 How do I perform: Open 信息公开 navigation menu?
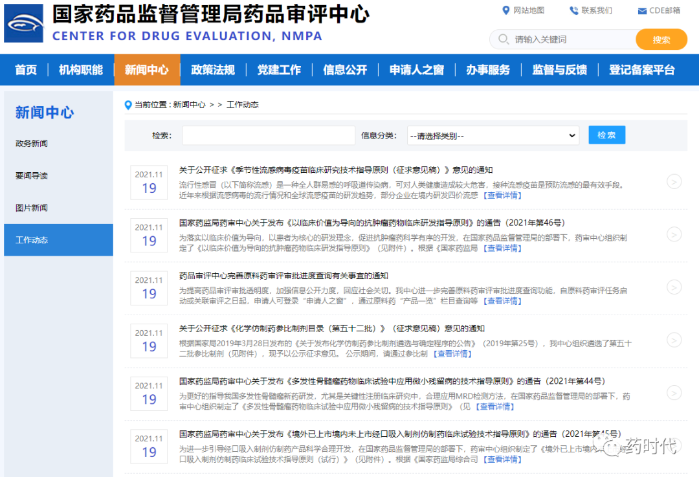point(345,70)
